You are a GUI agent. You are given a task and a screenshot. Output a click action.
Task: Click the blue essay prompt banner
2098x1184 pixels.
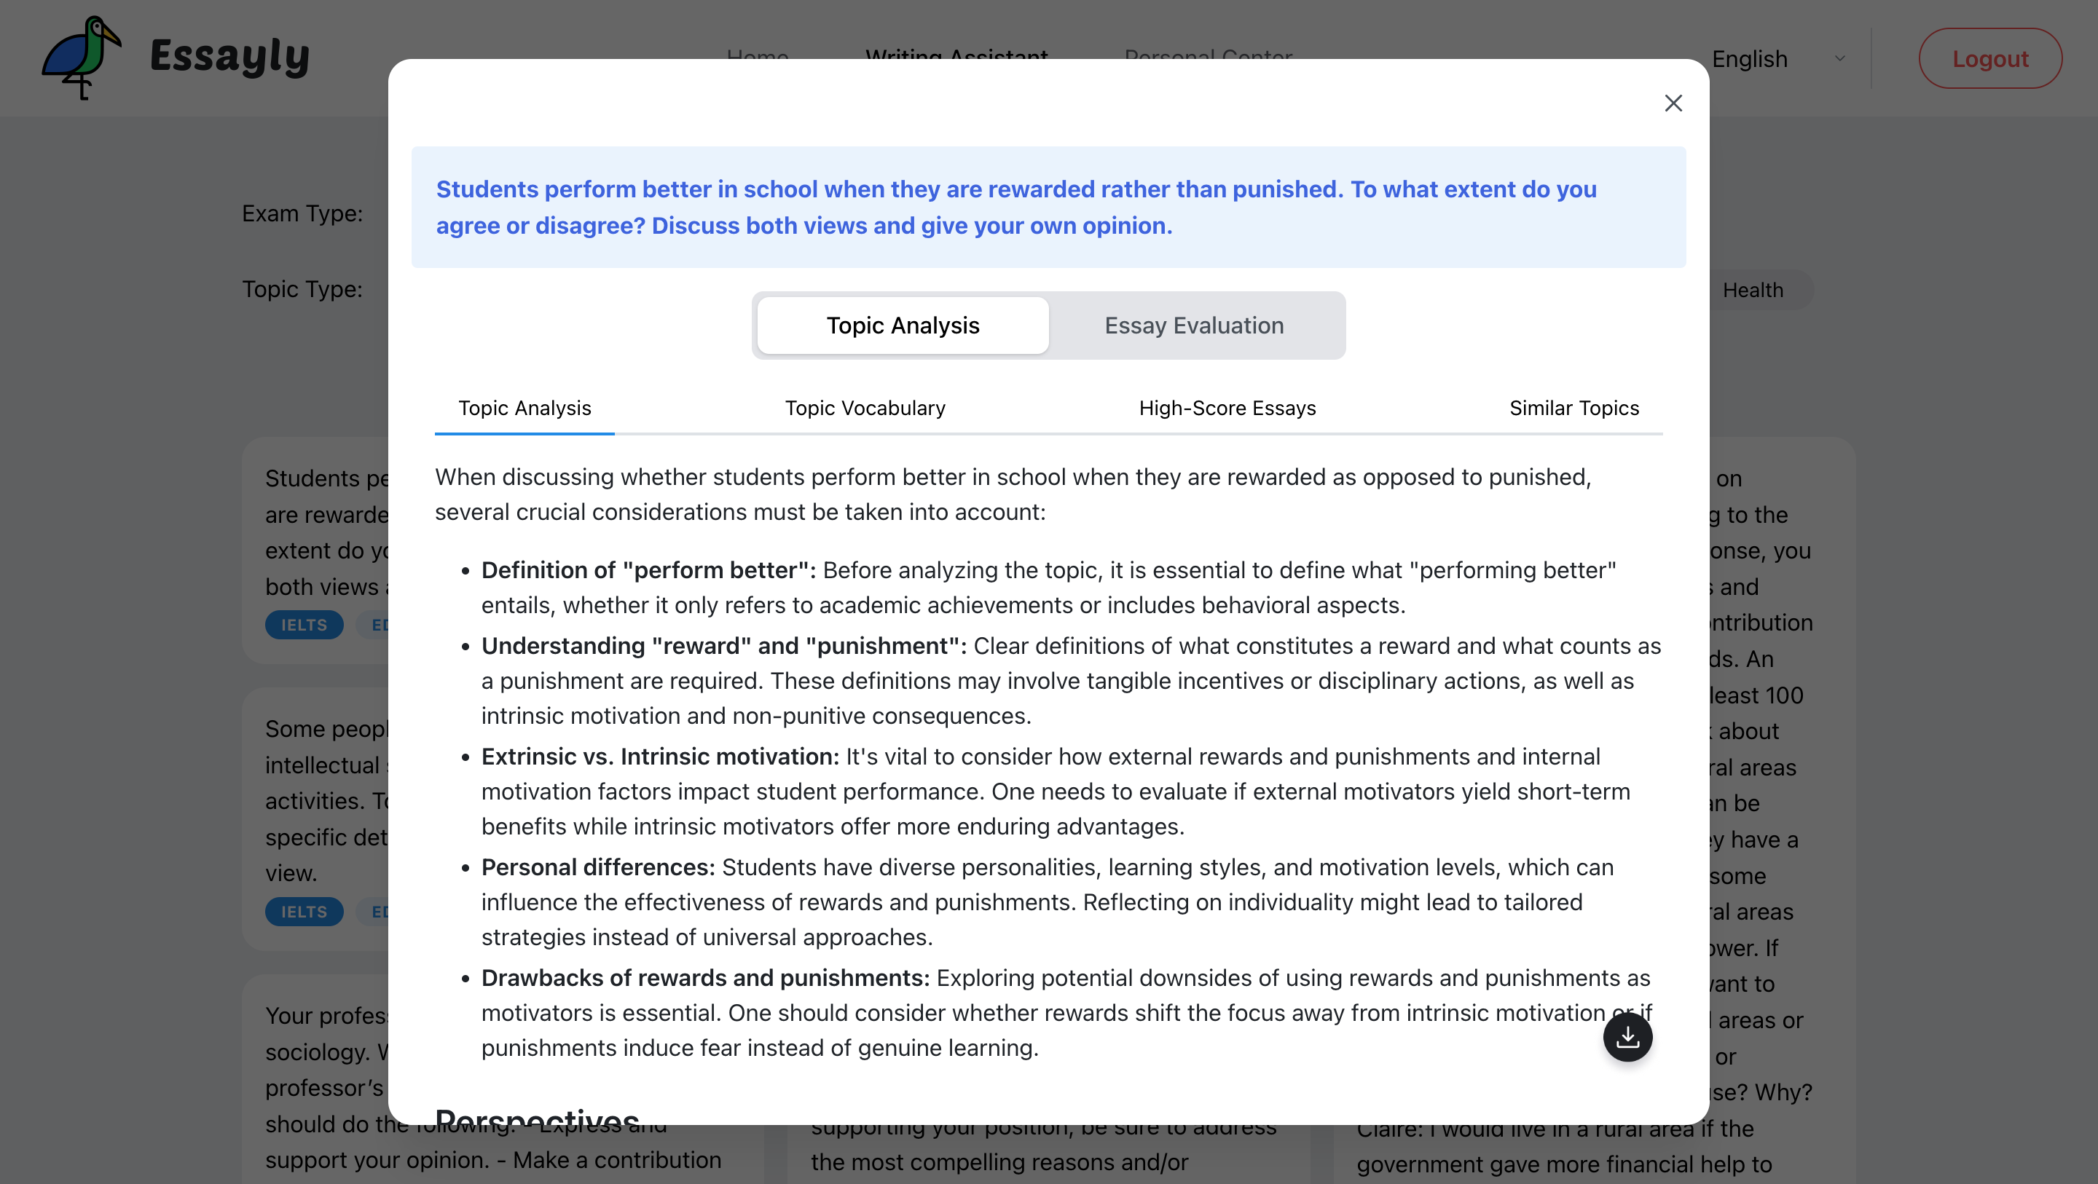click(1048, 207)
